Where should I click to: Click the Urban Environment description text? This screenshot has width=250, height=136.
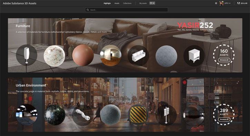(52, 91)
